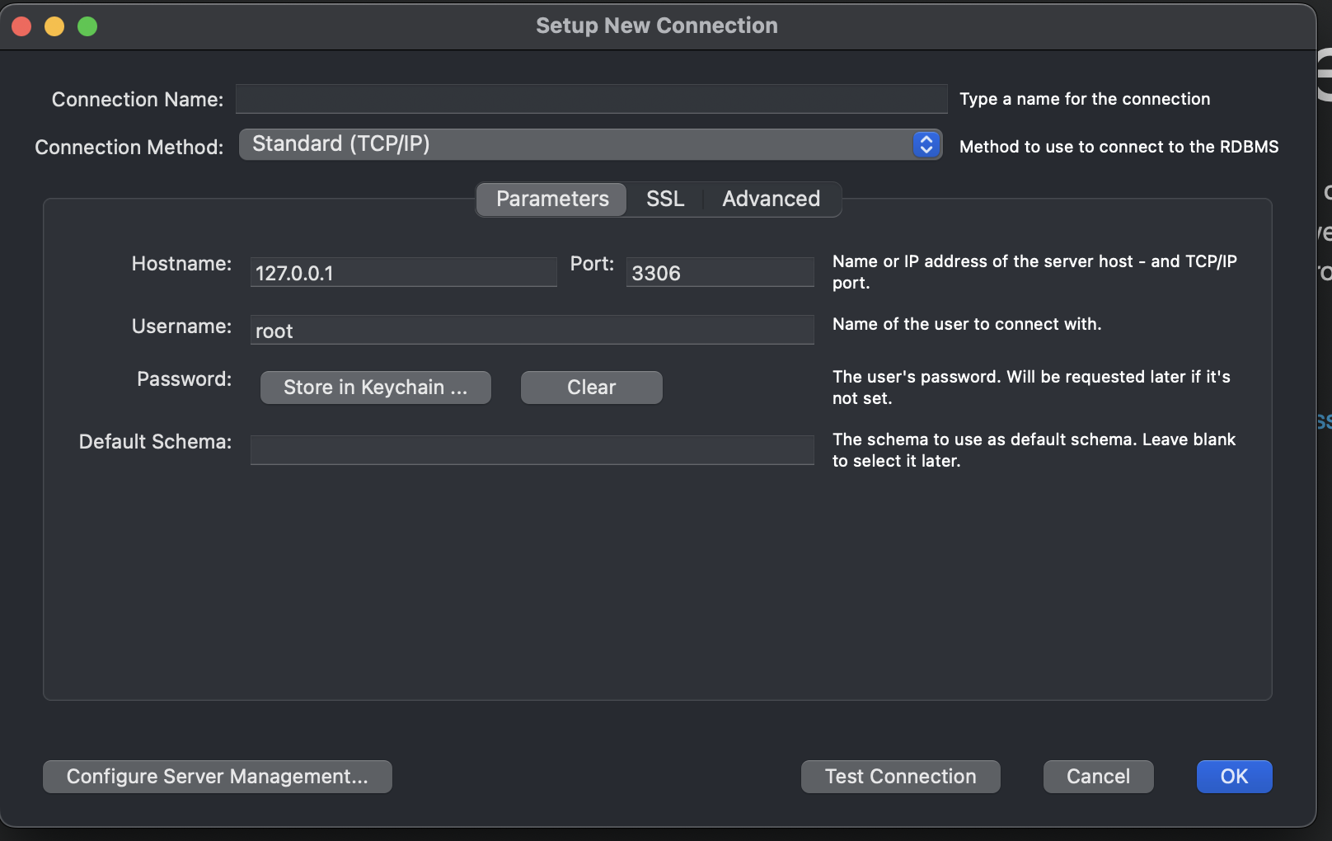Click the Connection Name text field
Viewport: 1332px width, 841px height.
coord(591,99)
